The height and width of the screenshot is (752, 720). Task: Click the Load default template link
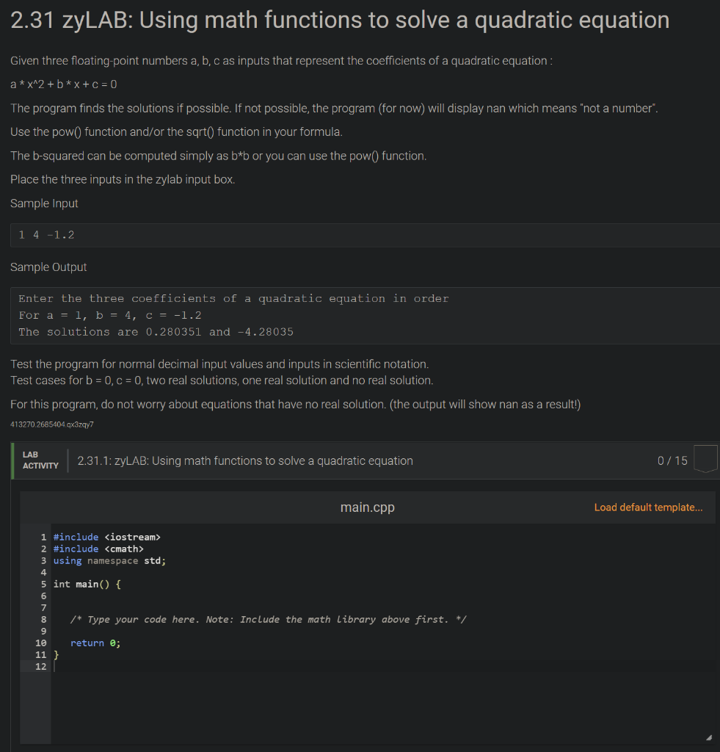[648, 507]
